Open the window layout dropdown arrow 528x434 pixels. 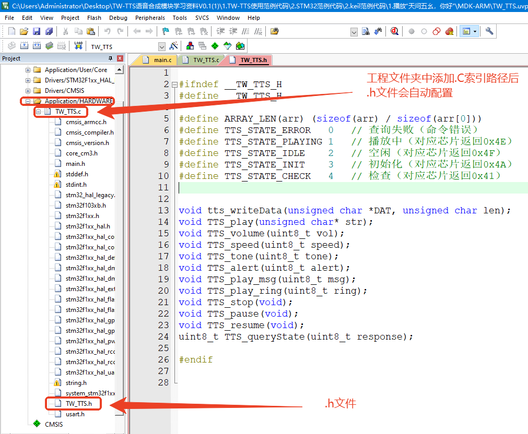[x=475, y=31]
